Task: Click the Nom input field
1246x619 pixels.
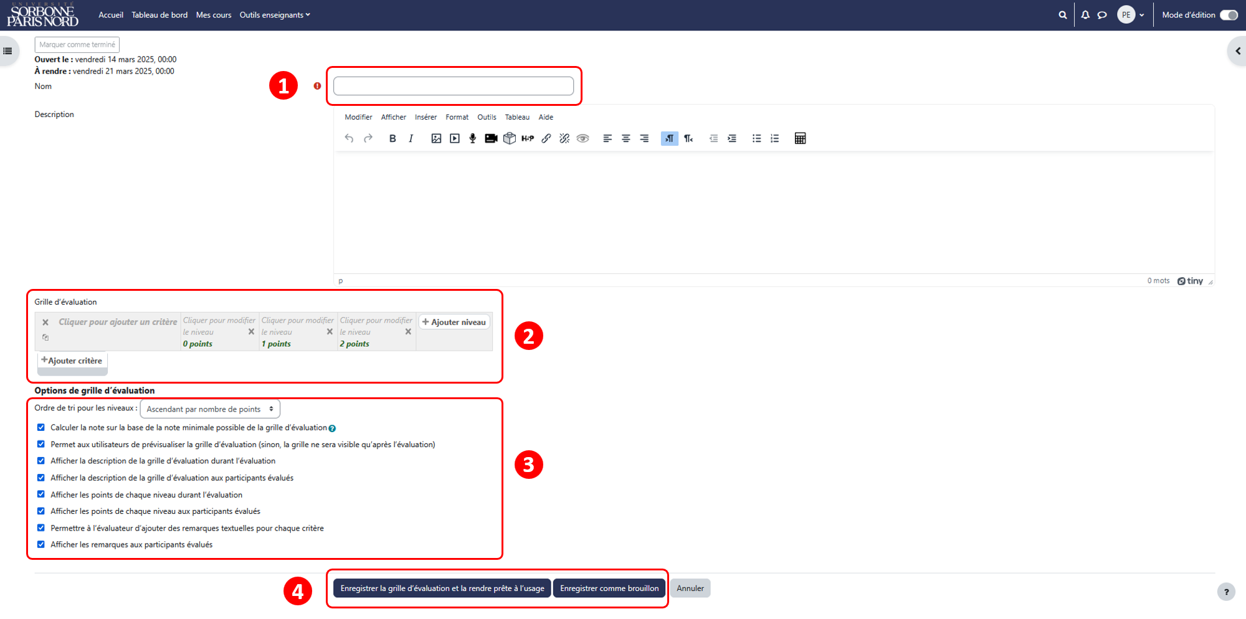Action: click(x=454, y=86)
